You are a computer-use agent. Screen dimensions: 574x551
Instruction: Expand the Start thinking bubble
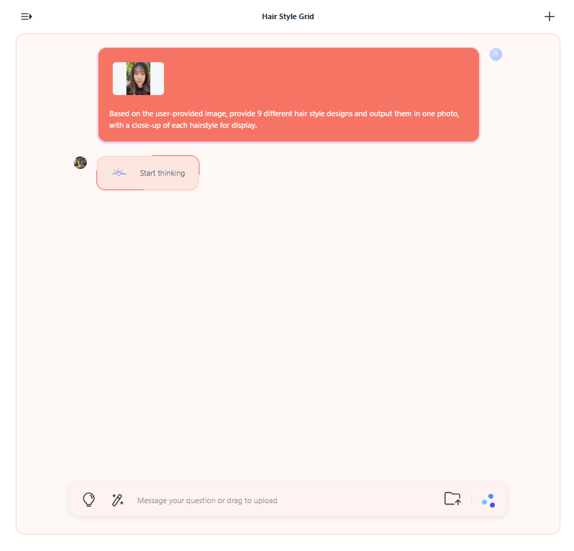tap(148, 173)
